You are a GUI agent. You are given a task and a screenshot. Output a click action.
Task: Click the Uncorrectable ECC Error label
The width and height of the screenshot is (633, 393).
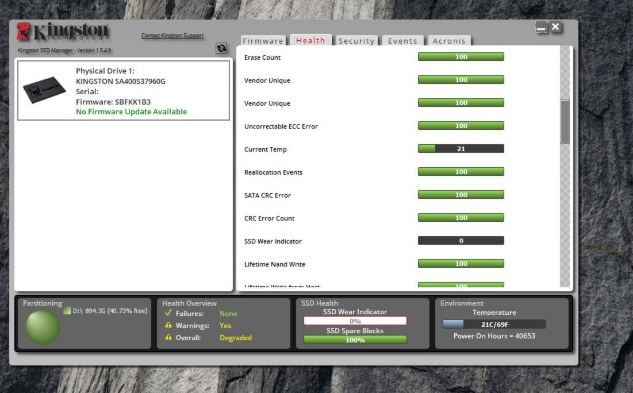point(281,127)
